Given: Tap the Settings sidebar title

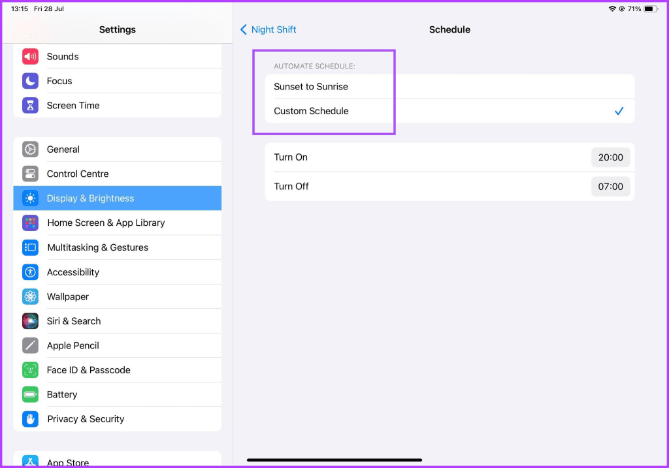Looking at the screenshot, I should pos(118,29).
